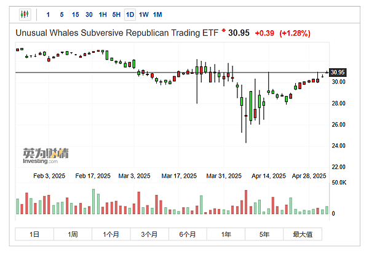The width and height of the screenshot is (369, 254).
Task: Click the Mar 17, 2025 date label
Action: coord(179,176)
